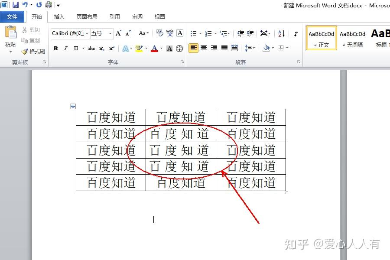The width and height of the screenshot is (390, 260).
Task: Switch to the 审阅 tab
Action: (137, 16)
